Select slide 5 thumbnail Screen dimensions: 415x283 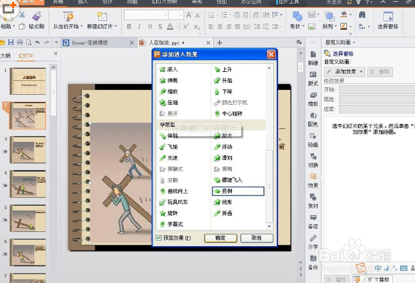(28, 218)
